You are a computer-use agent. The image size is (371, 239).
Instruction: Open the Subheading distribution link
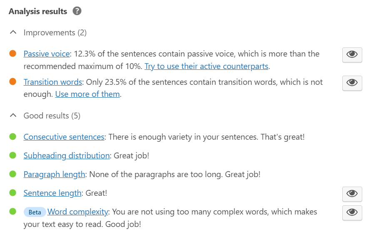(67, 155)
